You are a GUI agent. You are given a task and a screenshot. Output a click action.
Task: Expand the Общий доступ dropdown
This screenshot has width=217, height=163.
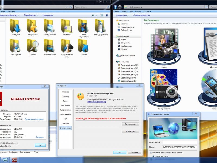point(31,15)
